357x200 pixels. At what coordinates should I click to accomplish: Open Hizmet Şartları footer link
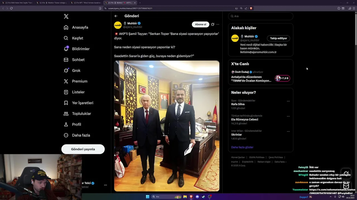(238, 157)
